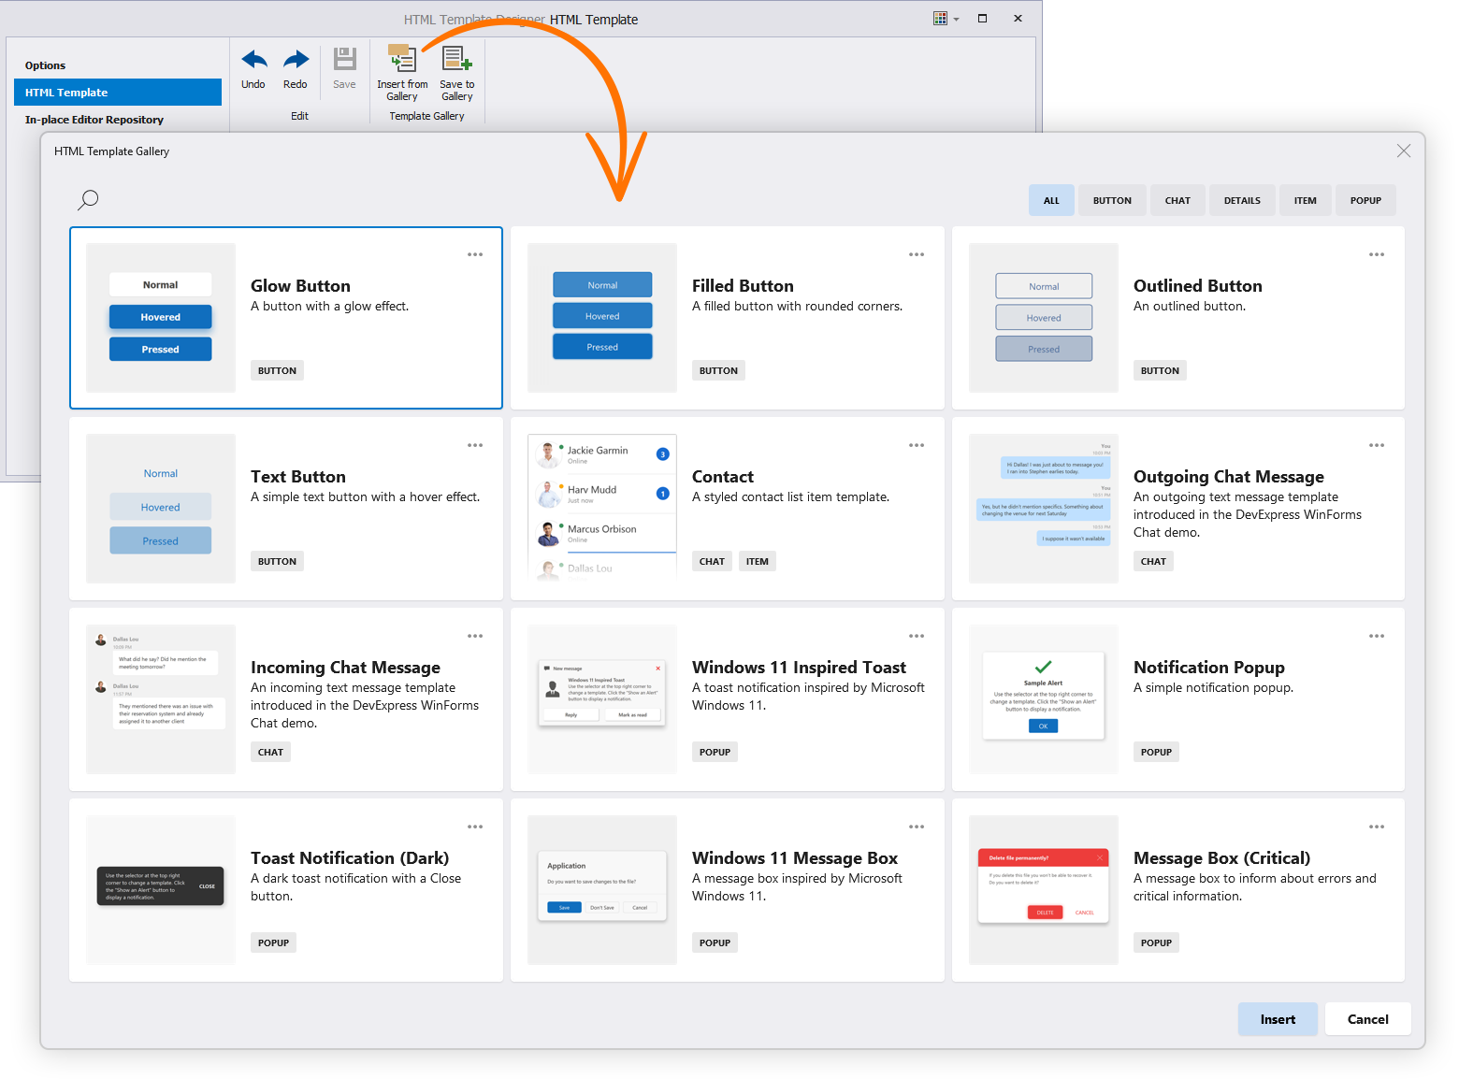Viewport: 1459px width, 1079px height.
Task: Toggle the BUTTON category filter
Action: pos(1112,199)
